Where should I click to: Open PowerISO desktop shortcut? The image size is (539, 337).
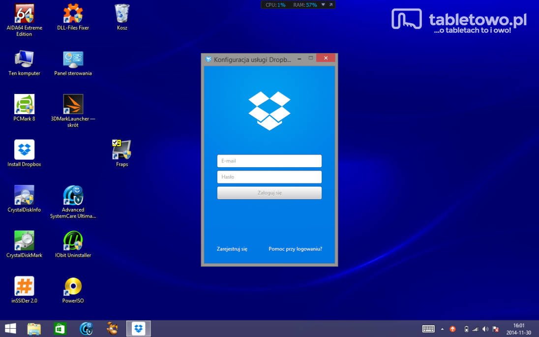[x=73, y=290]
